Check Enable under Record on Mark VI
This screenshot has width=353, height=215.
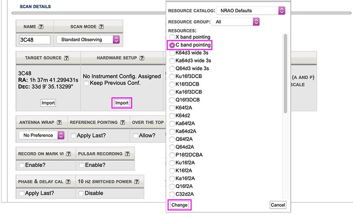pyautogui.click(x=22, y=165)
